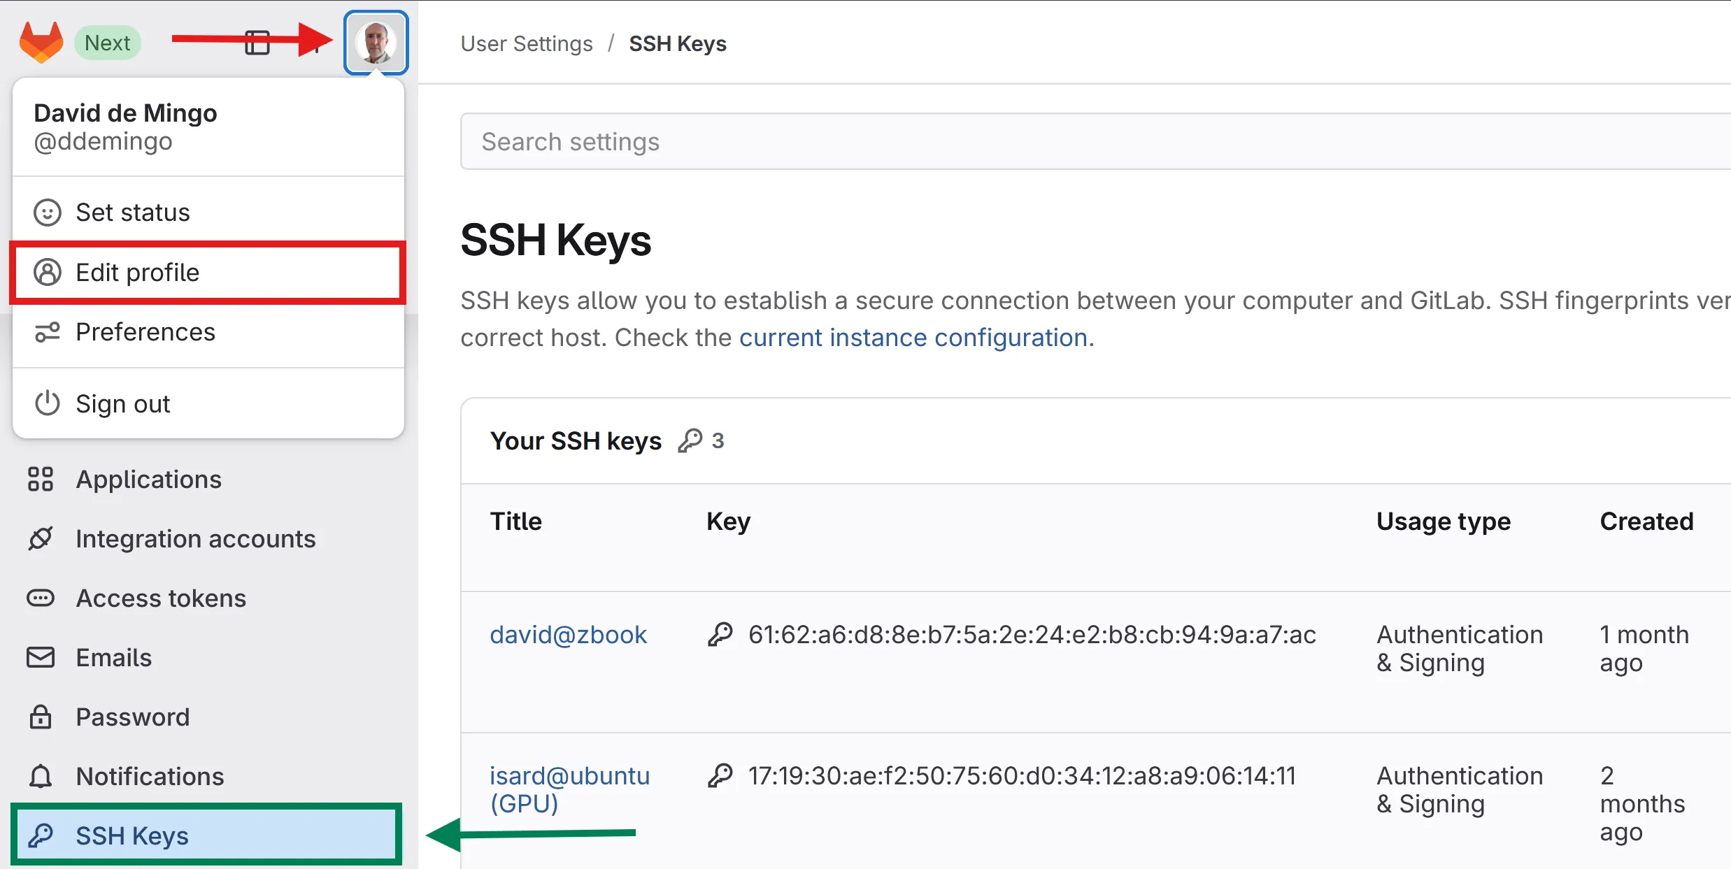Go to User Settings breadcrumb
This screenshot has height=869, width=1731.
pyautogui.click(x=526, y=44)
